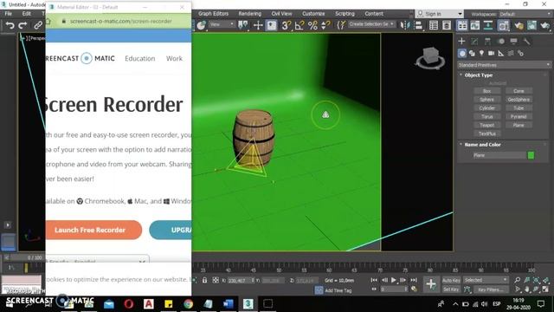This screenshot has height=312, width=554.
Task: Open the Scene Explorer toggle icon
Action: pyautogui.click(x=434, y=25)
